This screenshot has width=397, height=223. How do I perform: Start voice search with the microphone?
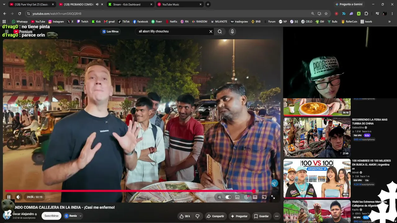pyautogui.click(x=232, y=31)
